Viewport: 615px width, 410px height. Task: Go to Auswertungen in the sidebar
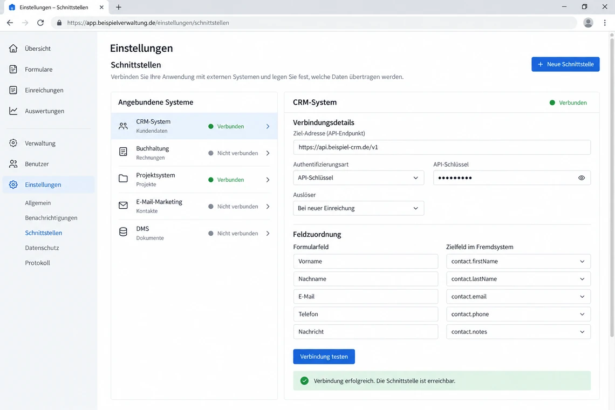[x=44, y=111]
